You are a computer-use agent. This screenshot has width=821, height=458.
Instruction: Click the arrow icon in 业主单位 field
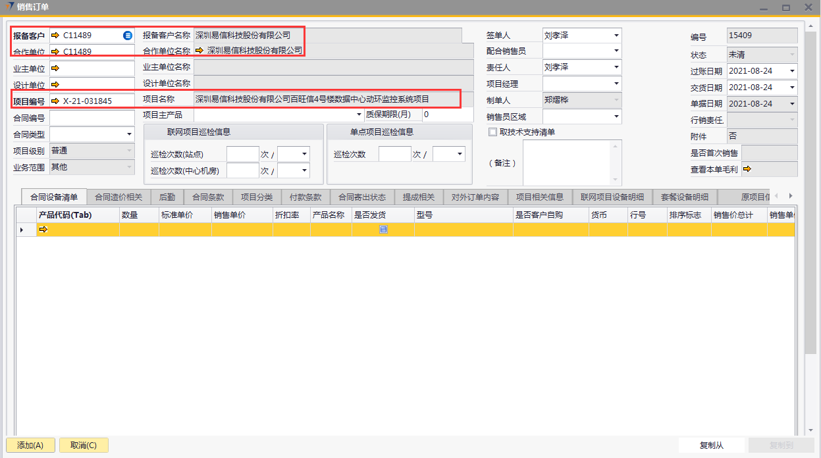[x=55, y=68]
